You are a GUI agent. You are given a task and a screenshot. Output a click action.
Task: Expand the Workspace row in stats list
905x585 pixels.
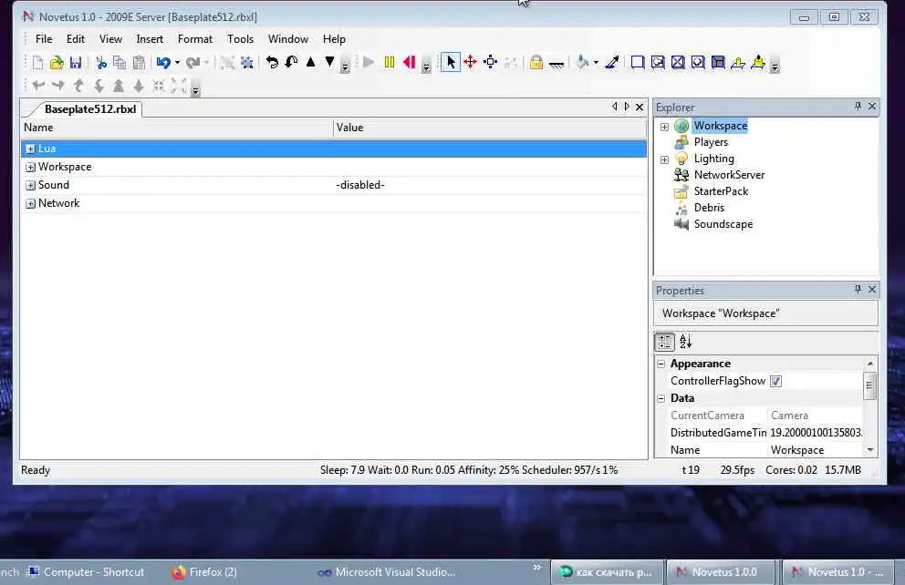[x=31, y=167]
